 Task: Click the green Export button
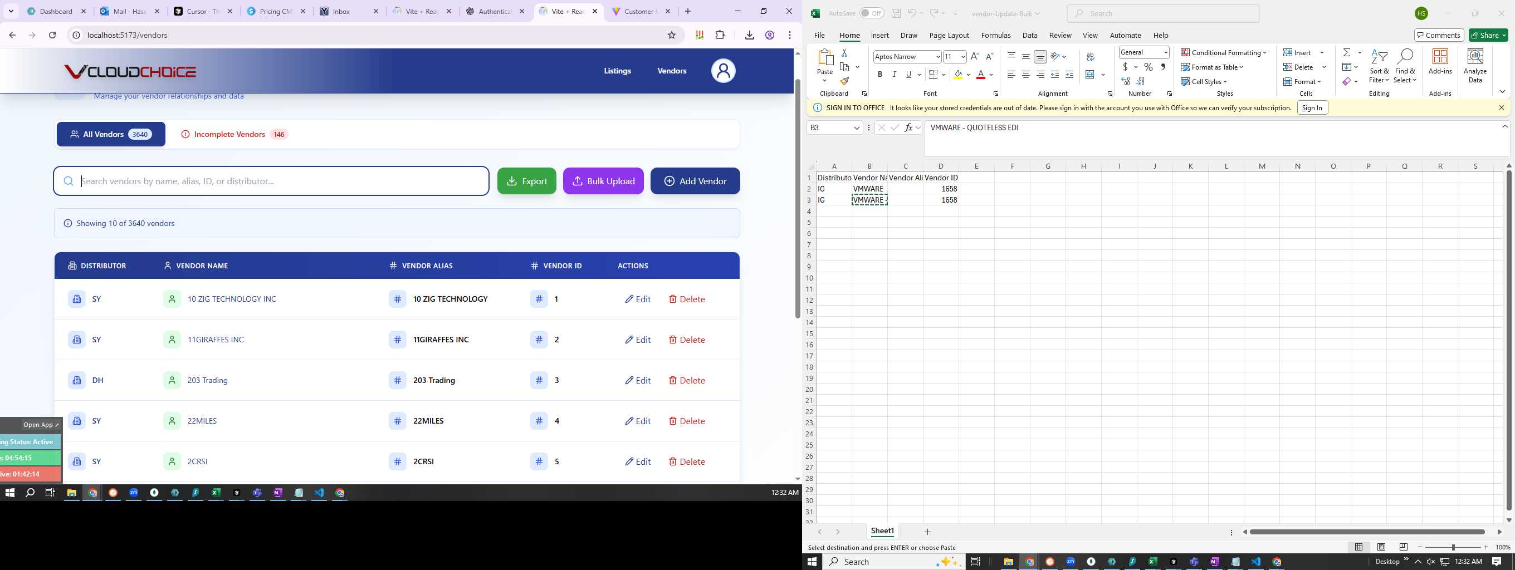[x=526, y=181]
